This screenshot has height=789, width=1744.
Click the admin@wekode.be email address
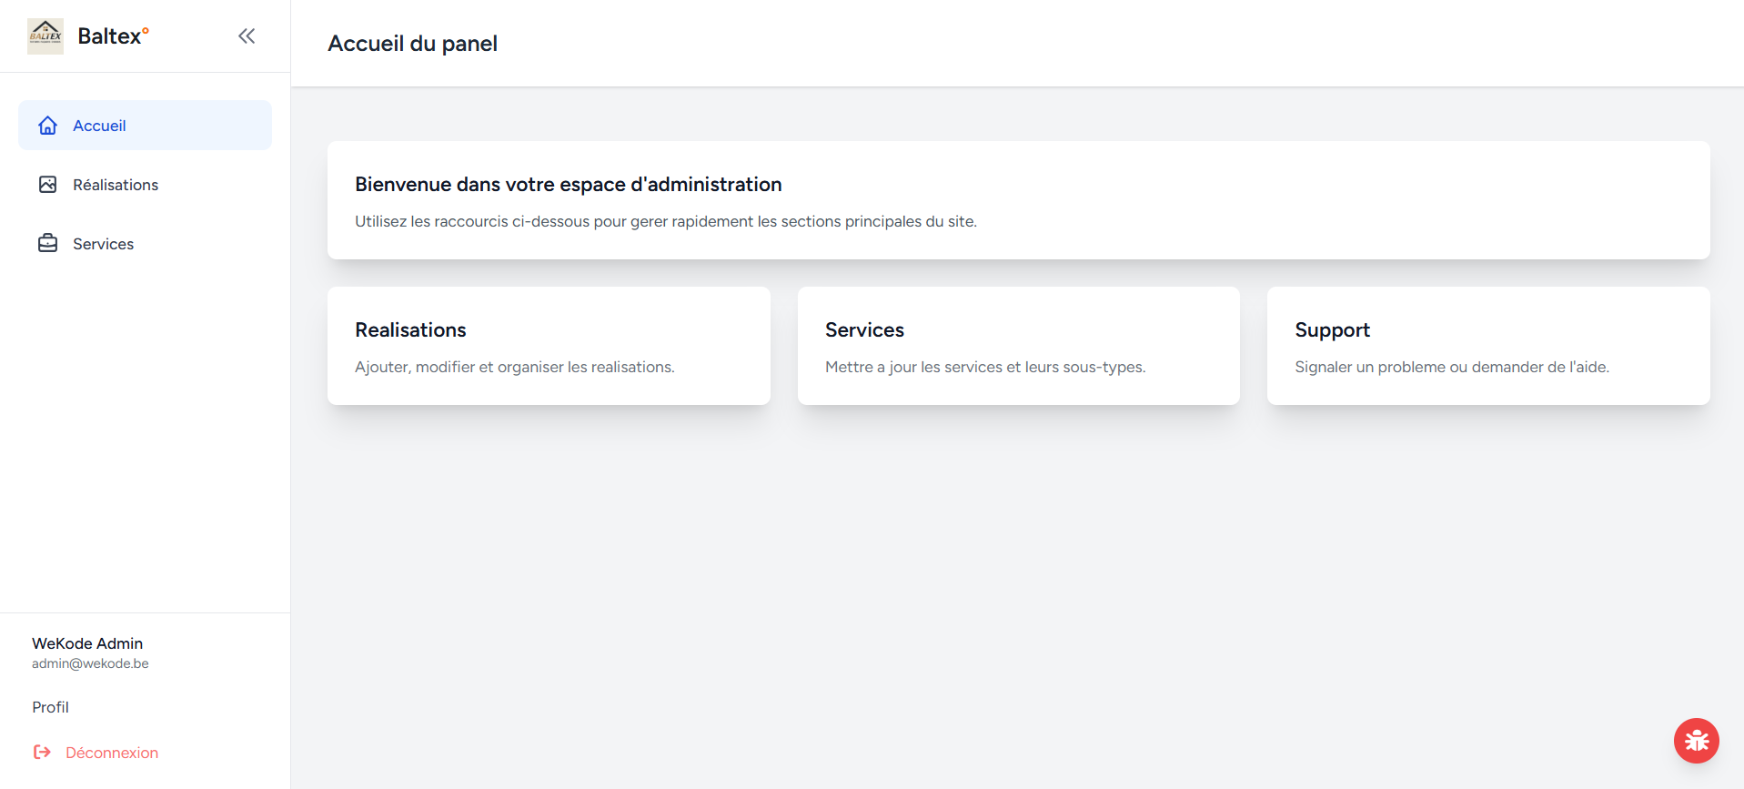coord(90,663)
